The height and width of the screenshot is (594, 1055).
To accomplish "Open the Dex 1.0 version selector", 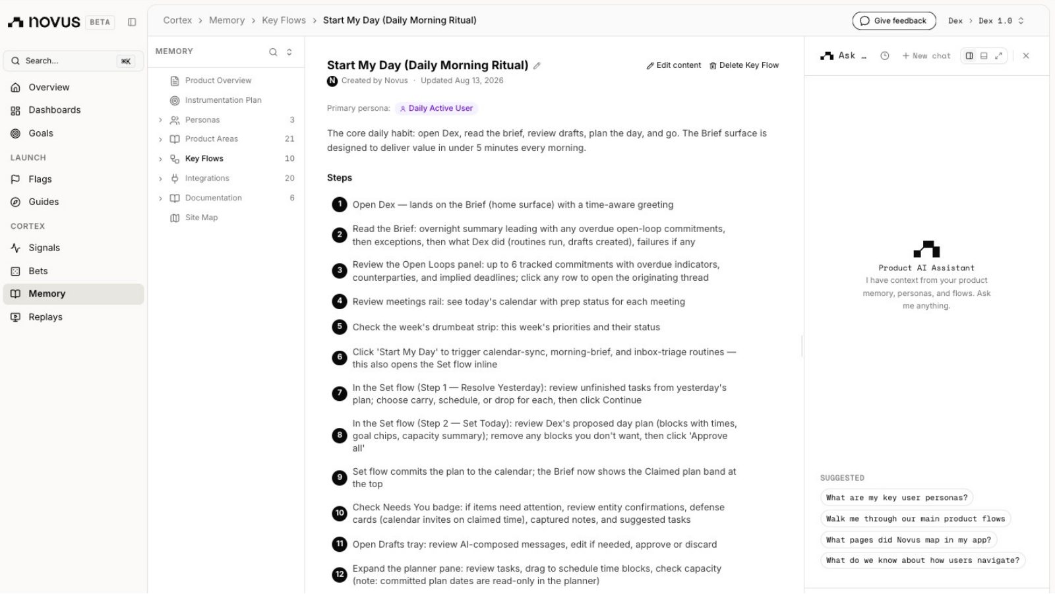I will click(x=1001, y=21).
